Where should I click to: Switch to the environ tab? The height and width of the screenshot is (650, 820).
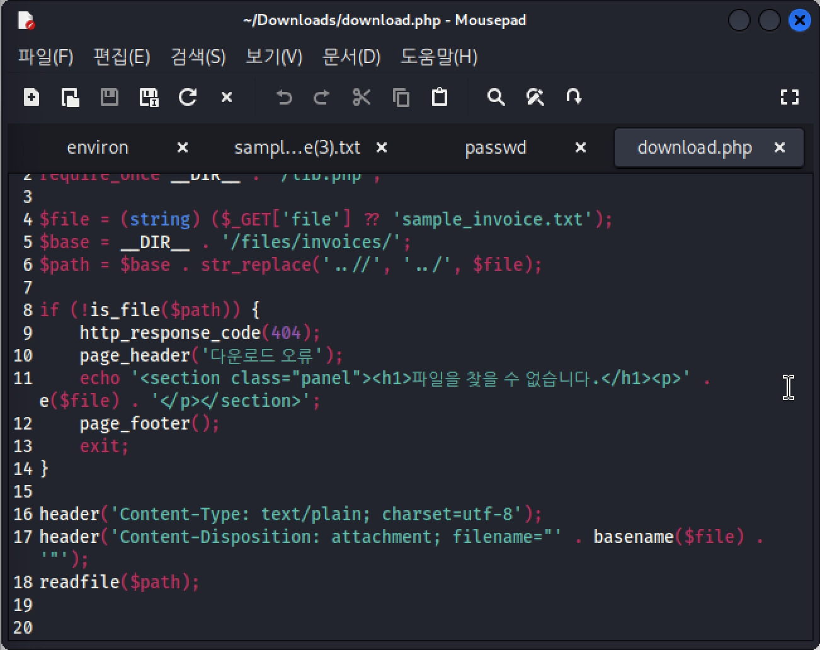pos(98,147)
